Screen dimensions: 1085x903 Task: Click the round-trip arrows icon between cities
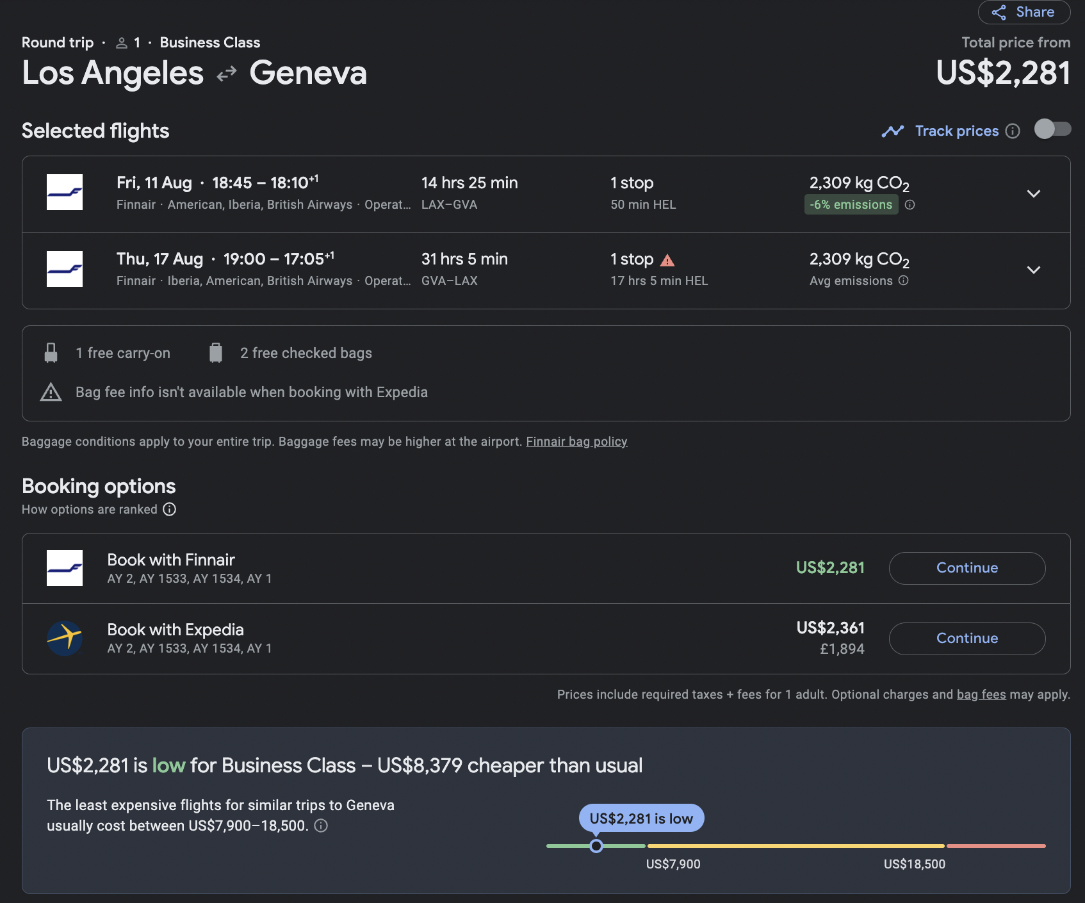(227, 74)
